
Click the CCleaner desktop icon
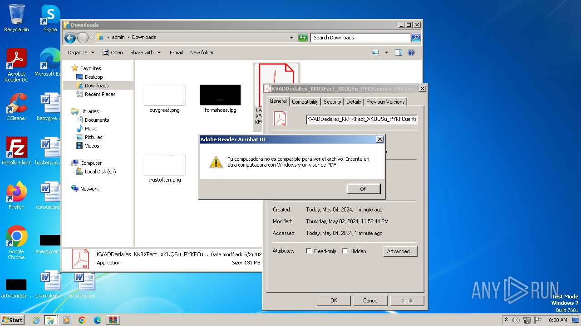click(x=16, y=107)
